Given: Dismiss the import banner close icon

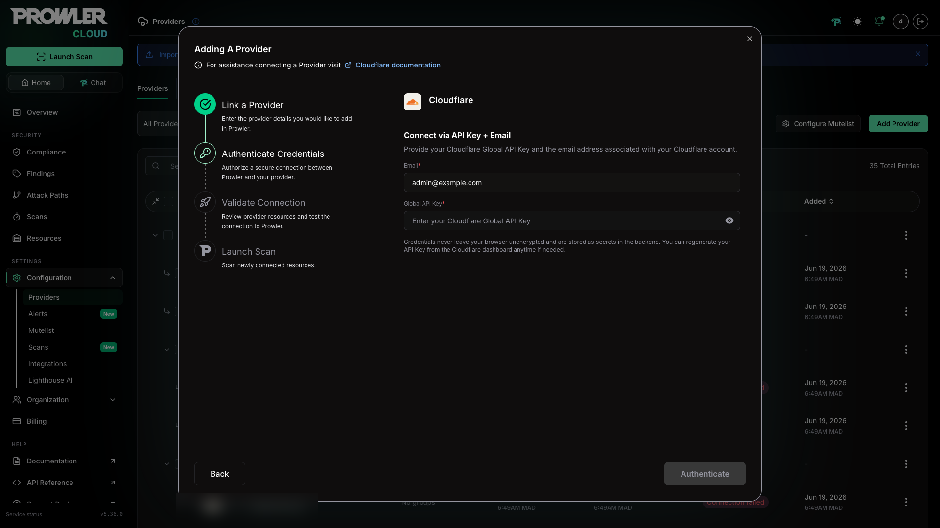Looking at the screenshot, I should coord(918,54).
